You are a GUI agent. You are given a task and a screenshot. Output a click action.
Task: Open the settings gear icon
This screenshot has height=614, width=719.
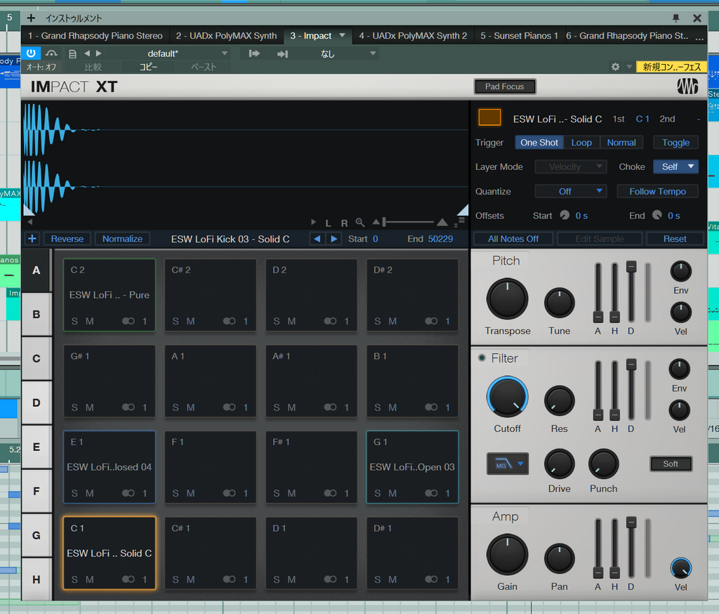pos(615,67)
